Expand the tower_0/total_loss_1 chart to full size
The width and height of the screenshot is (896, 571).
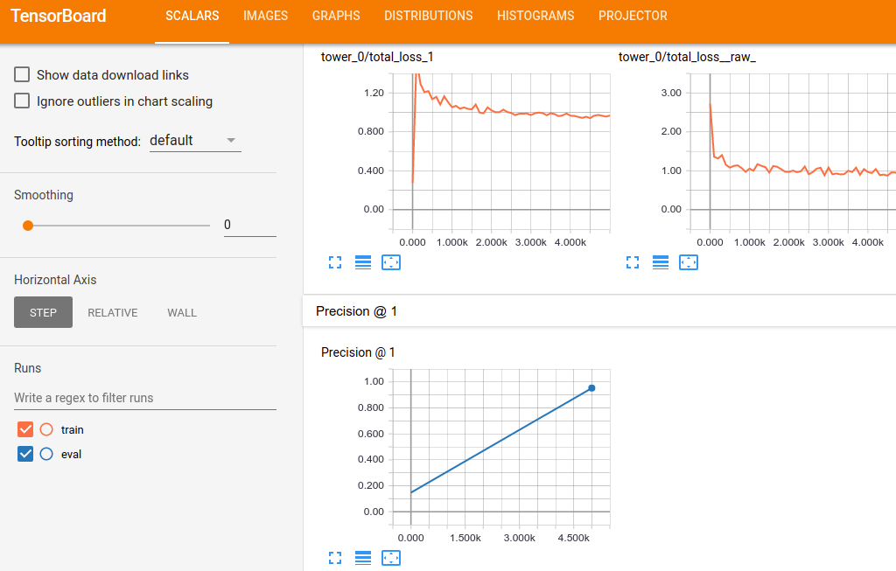335,262
